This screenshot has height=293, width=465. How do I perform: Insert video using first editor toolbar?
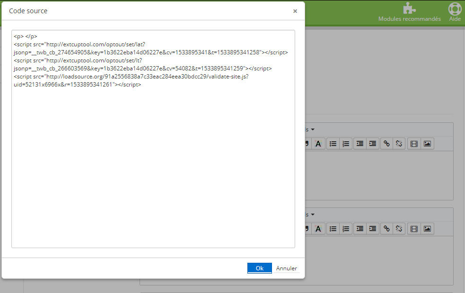click(x=414, y=144)
